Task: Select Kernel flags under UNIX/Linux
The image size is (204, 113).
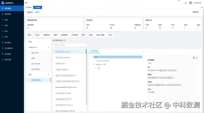Action: [38, 69]
